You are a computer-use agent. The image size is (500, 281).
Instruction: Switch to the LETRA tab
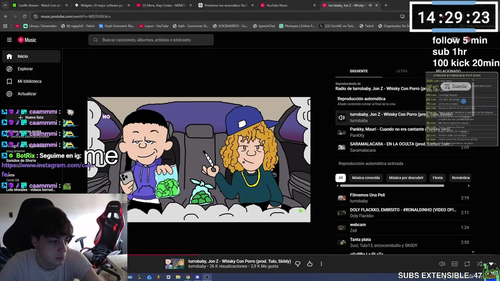point(402,71)
